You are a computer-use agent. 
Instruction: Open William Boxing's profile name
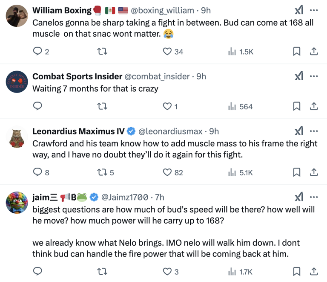pos(62,10)
